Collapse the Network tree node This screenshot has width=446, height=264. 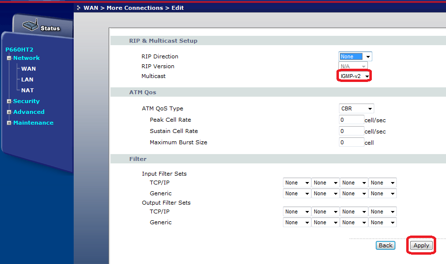9,58
